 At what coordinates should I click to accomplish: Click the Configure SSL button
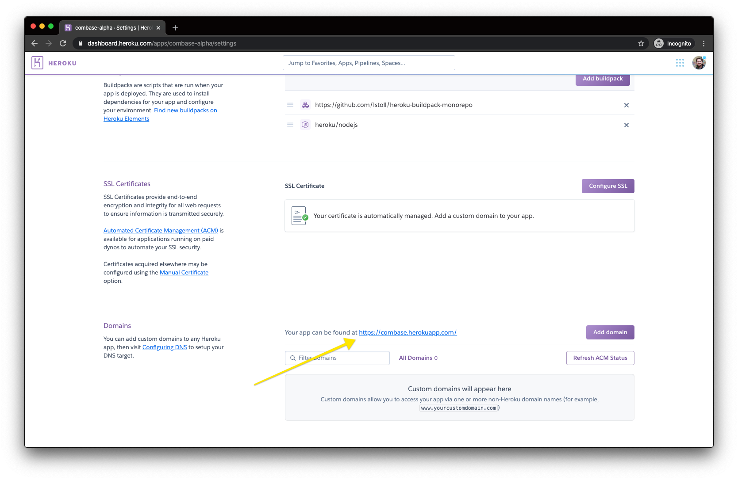(x=608, y=186)
